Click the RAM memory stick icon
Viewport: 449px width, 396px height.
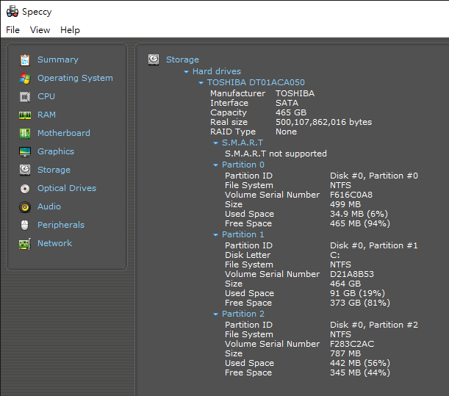tap(25, 115)
